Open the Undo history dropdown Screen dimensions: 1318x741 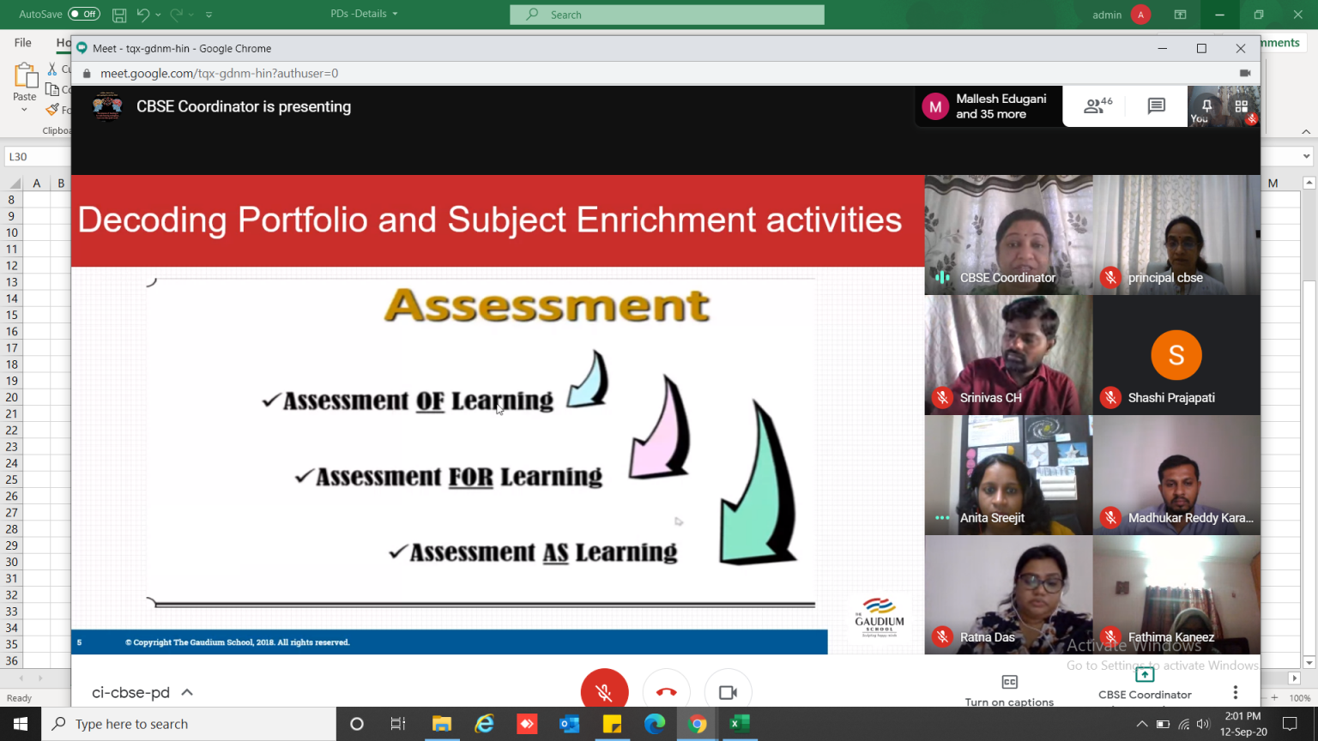coord(158,15)
